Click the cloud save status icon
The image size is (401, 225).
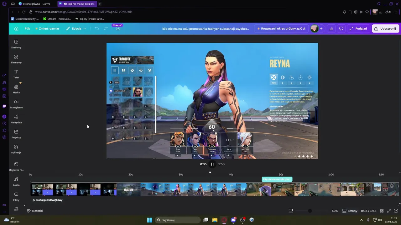pos(118,28)
